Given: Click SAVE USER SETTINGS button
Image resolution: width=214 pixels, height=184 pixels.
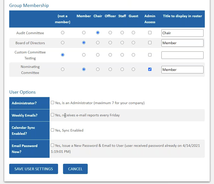Looking at the screenshot, I should click(x=34, y=169).
